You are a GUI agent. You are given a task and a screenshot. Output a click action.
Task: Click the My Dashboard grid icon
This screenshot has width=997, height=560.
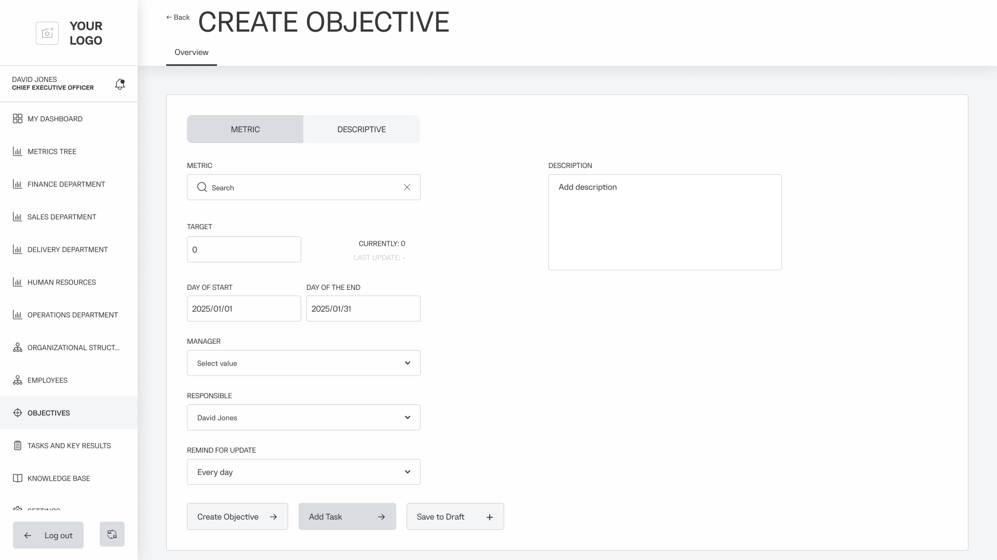(x=18, y=119)
